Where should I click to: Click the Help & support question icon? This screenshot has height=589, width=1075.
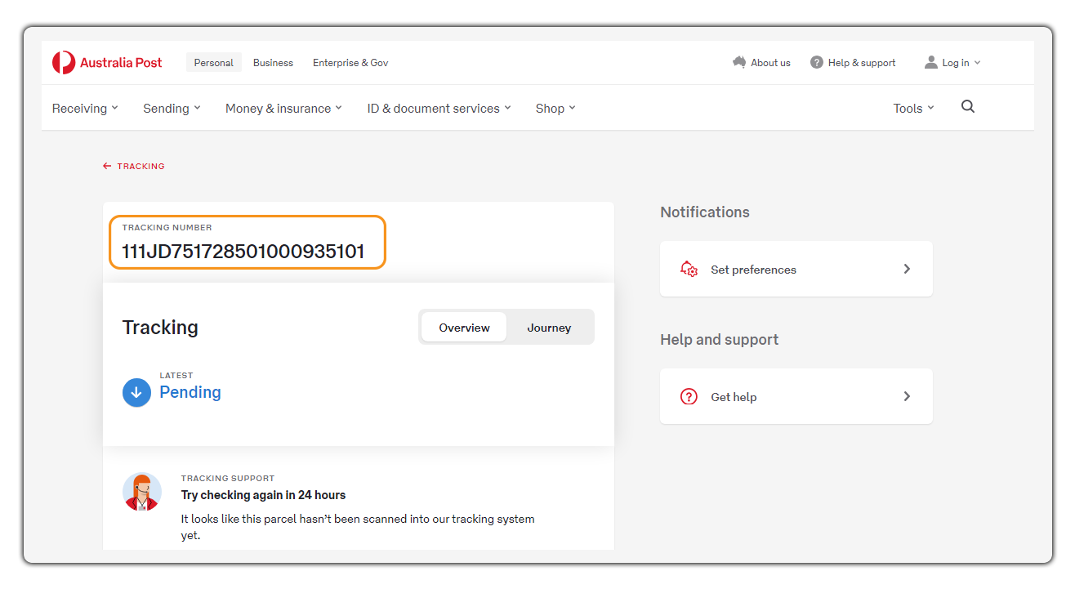(x=817, y=63)
